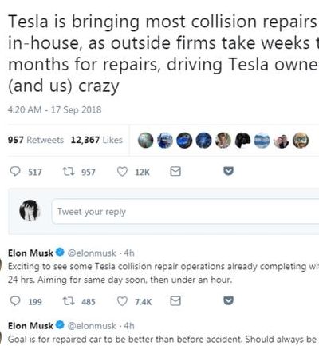Image resolution: width=319 pixels, height=346 pixels.
Task: Retweet the tweet with 485 retweets
Action: click(x=69, y=301)
